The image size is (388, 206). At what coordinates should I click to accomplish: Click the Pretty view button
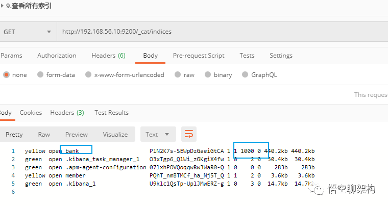coord(14,135)
